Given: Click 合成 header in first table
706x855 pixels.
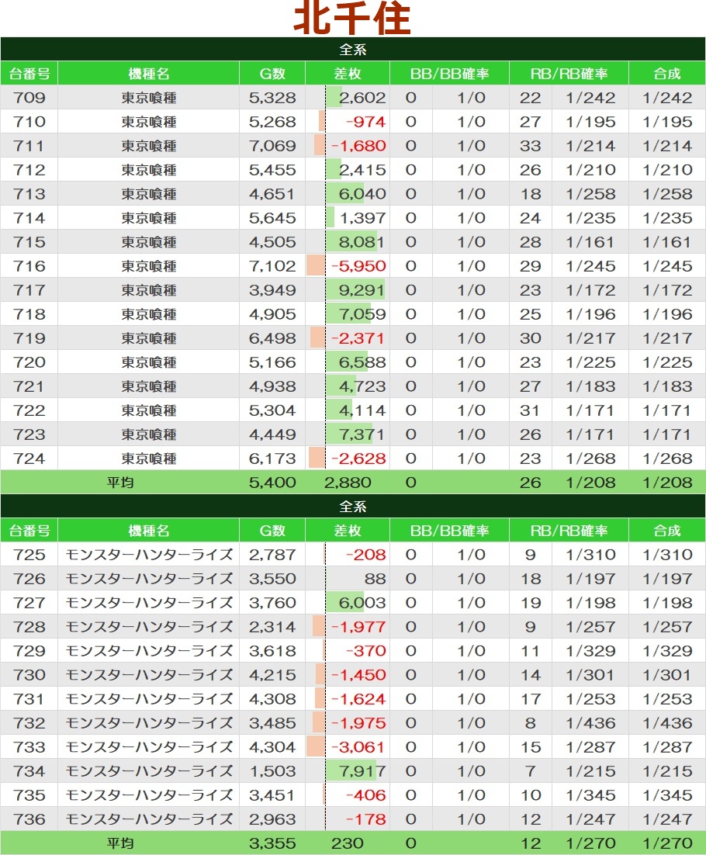Looking at the screenshot, I should tap(667, 74).
